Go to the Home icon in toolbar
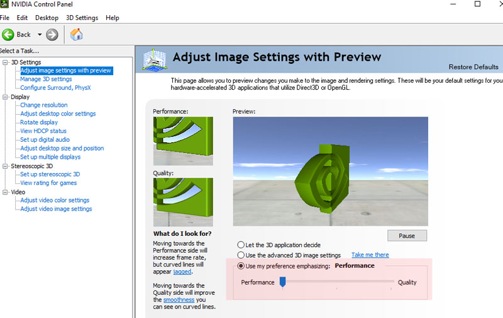 click(x=76, y=34)
